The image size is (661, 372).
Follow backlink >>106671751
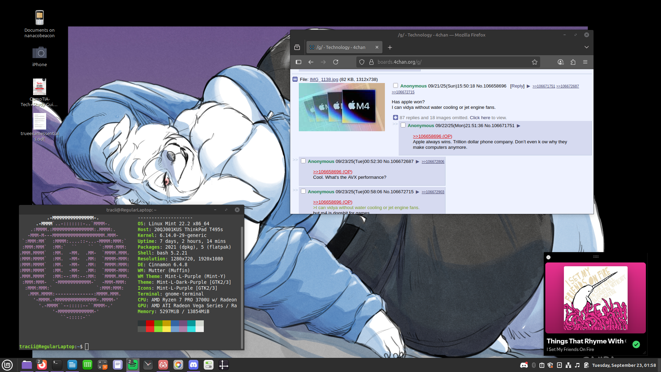click(x=544, y=86)
